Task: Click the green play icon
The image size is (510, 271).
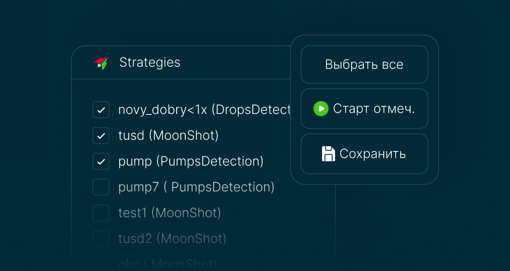Action: tap(320, 109)
